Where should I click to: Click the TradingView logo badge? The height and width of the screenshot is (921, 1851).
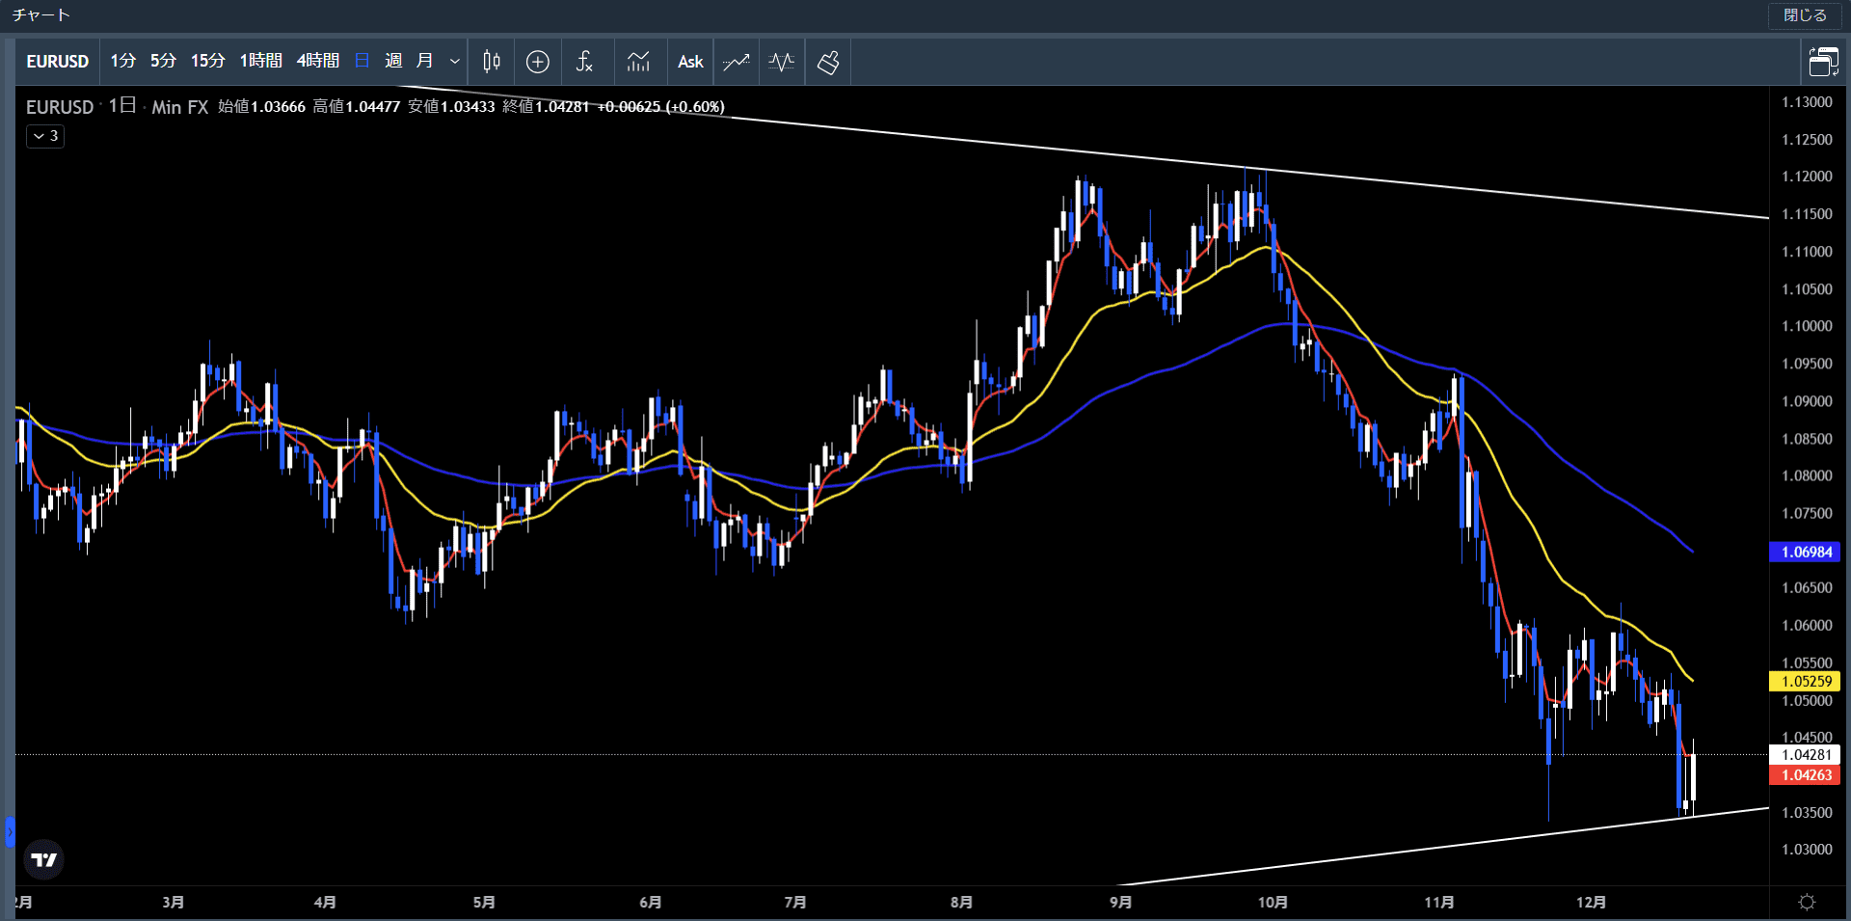tap(43, 859)
